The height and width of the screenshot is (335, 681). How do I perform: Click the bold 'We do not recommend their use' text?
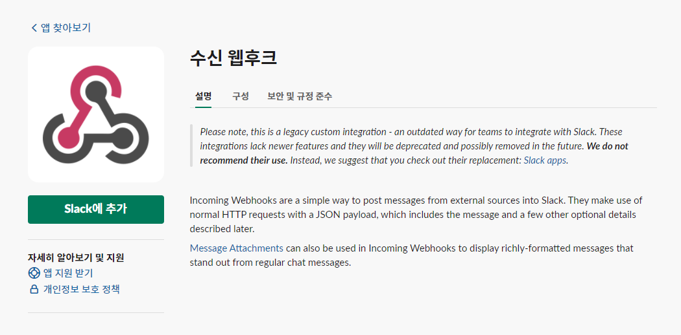(x=414, y=153)
